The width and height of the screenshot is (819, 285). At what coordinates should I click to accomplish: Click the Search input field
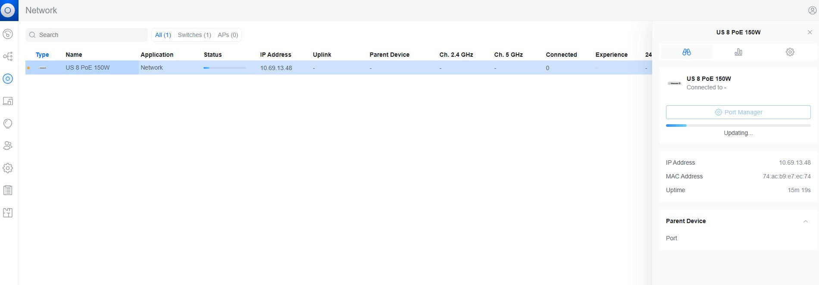coord(87,35)
